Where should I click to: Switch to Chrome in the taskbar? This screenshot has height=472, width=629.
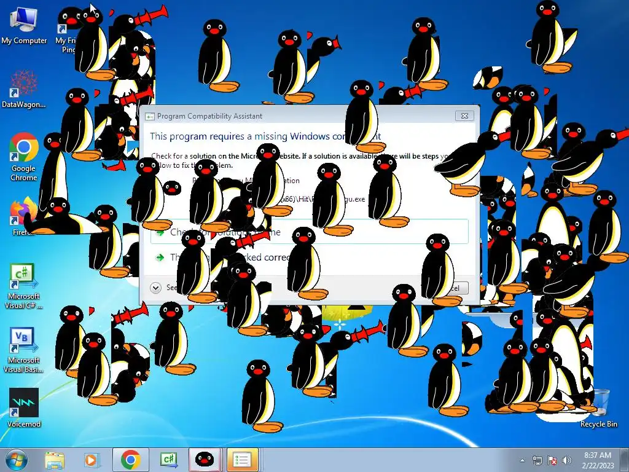pyautogui.click(x=130, y=460)
